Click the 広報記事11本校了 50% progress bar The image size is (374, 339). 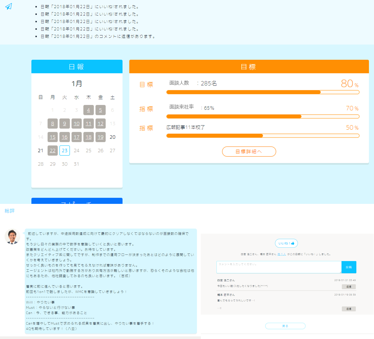263,136
